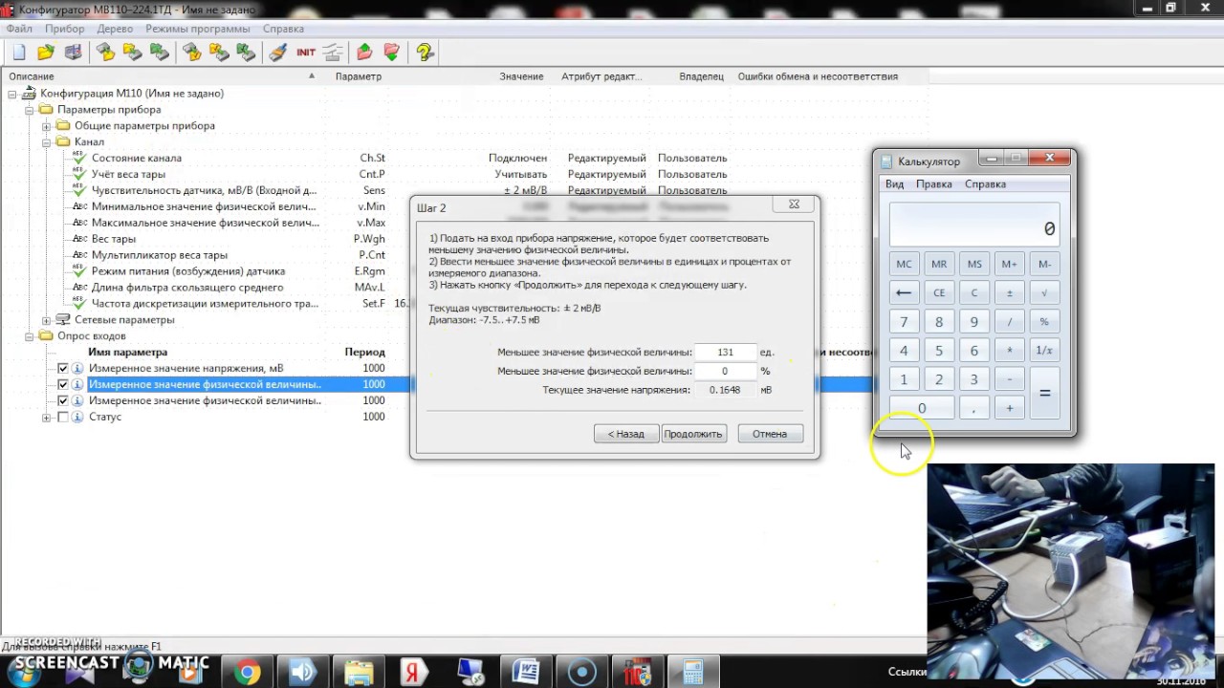Collapse the Опрос входов node
Screen dimensions: 1224x688
pos(30,336)
